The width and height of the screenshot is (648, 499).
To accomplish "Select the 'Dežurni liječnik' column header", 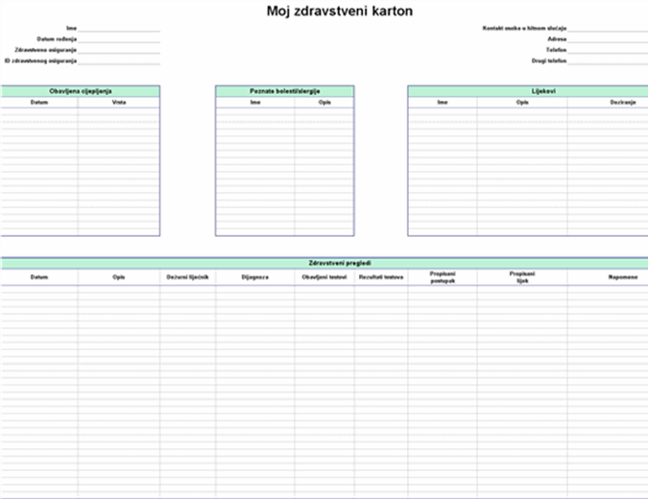I will 188,276.
